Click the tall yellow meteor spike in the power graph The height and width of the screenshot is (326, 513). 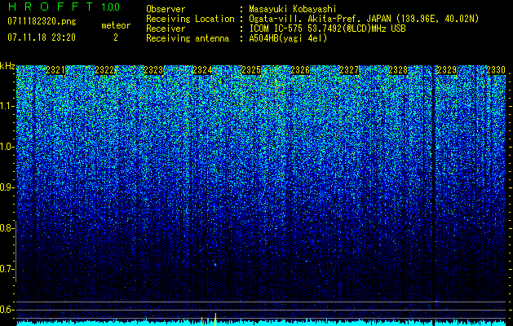point(215,319)
